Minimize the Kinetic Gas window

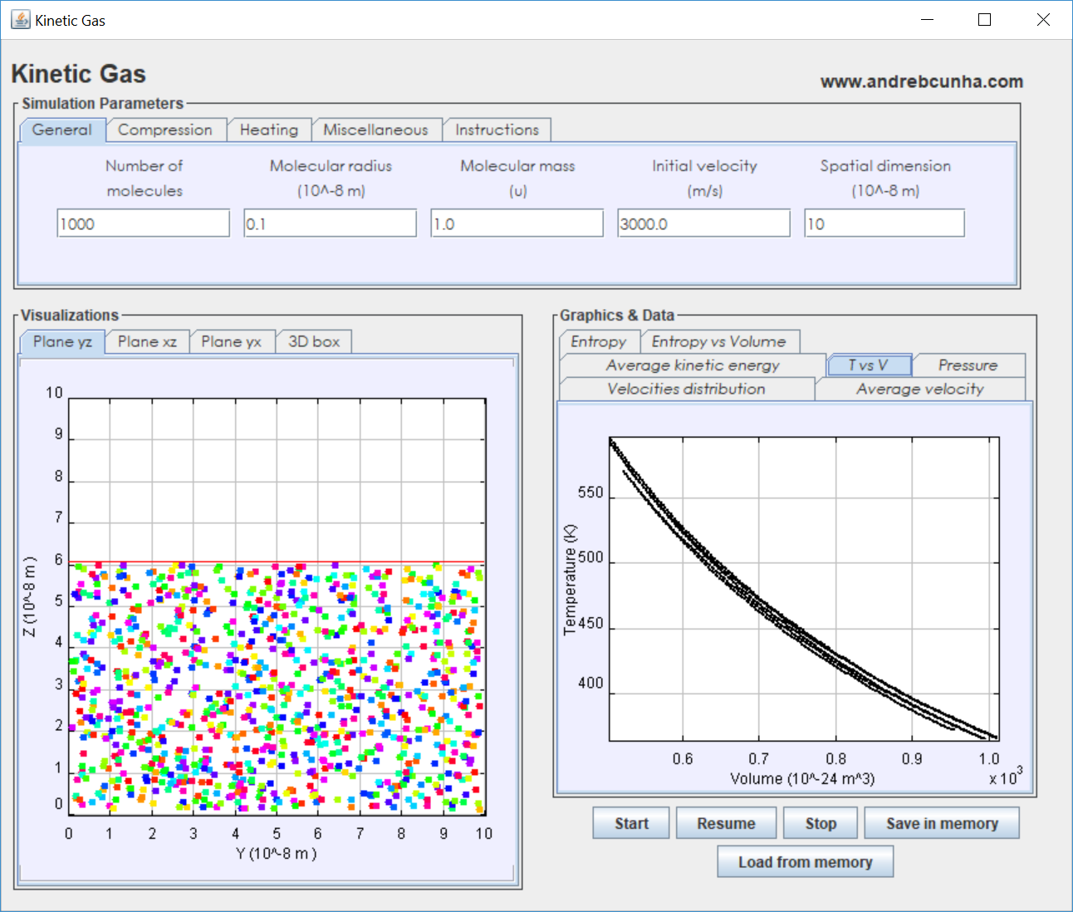click(928, 20)
